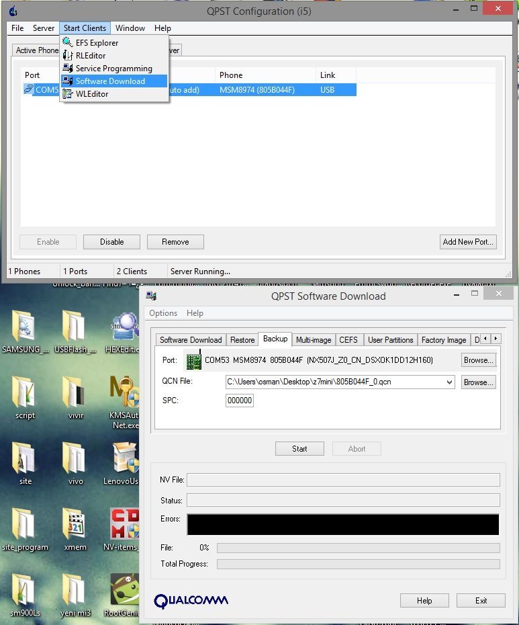Open EFS Explorer from Start Clients menu
This screenshot has width=519, height=625.
[97, 43]
